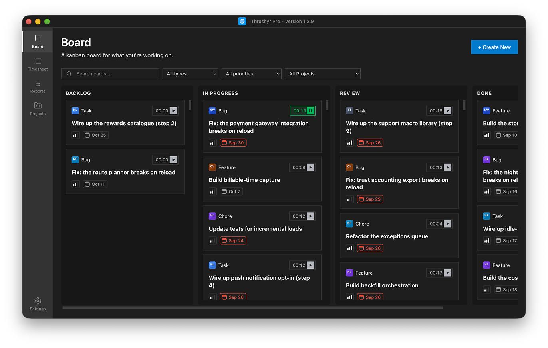Viewport: 548px width, 348px height.
Task: Click priority bars icon on exceptions queue card
Action: coord(349,248)
